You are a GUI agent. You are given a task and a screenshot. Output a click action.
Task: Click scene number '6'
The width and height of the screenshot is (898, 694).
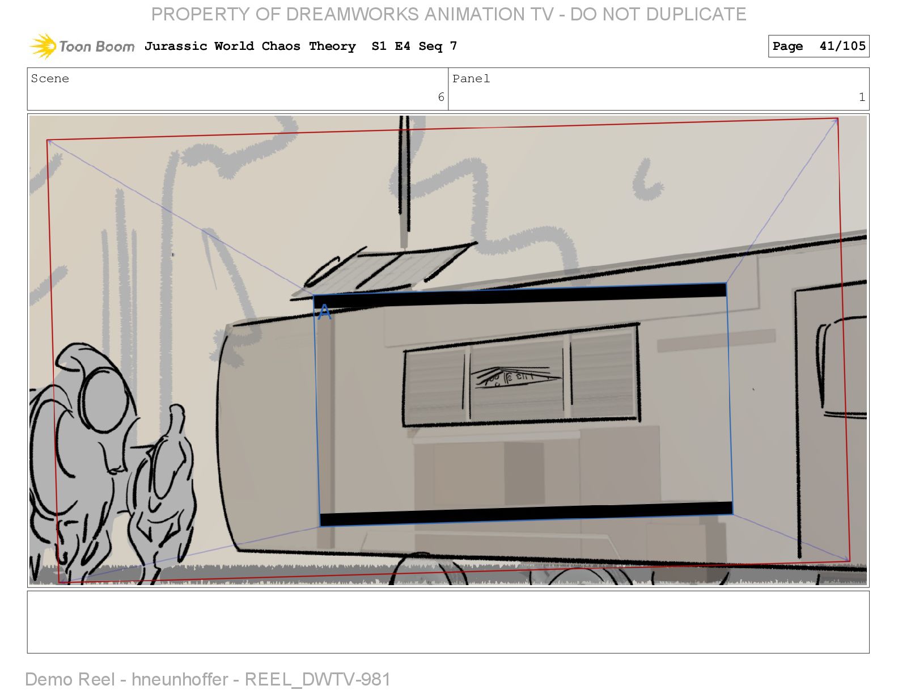[x=441, y=97]
